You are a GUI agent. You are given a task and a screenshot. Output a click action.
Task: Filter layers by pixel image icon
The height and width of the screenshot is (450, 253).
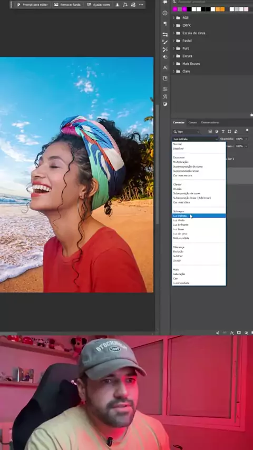pyautogui.click(x=210, y=131)
